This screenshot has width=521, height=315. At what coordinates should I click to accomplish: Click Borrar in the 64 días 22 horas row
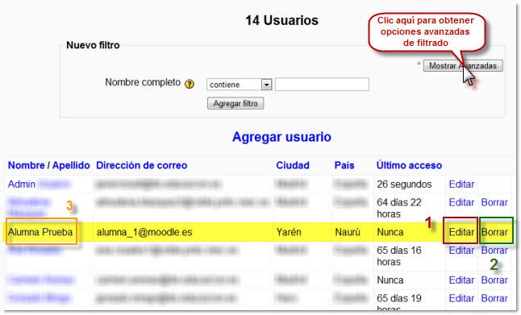point(494,202)
